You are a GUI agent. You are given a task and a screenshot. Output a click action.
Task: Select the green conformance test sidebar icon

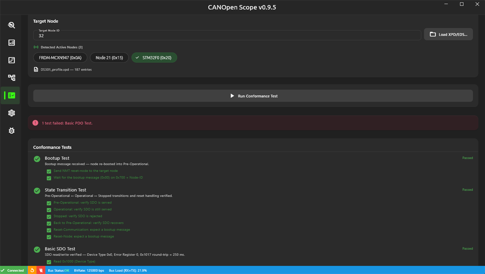point(12,95)
